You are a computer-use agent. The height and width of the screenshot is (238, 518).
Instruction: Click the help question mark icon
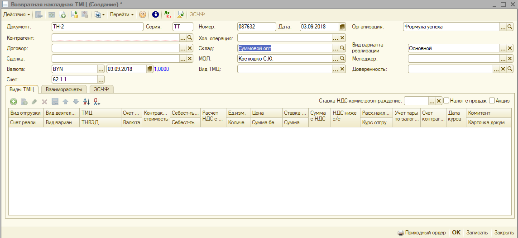point(143,14)
